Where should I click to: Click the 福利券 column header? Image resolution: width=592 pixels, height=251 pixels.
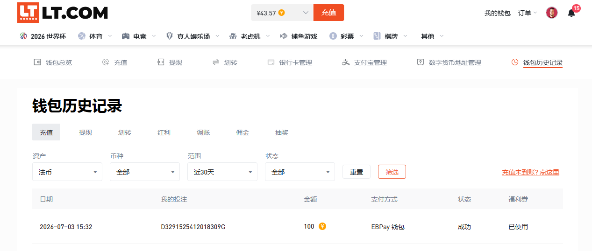518,199
